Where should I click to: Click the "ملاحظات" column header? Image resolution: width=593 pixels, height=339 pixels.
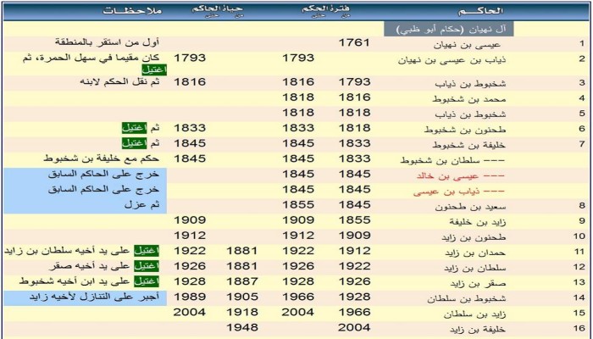[x=132, y=10]
